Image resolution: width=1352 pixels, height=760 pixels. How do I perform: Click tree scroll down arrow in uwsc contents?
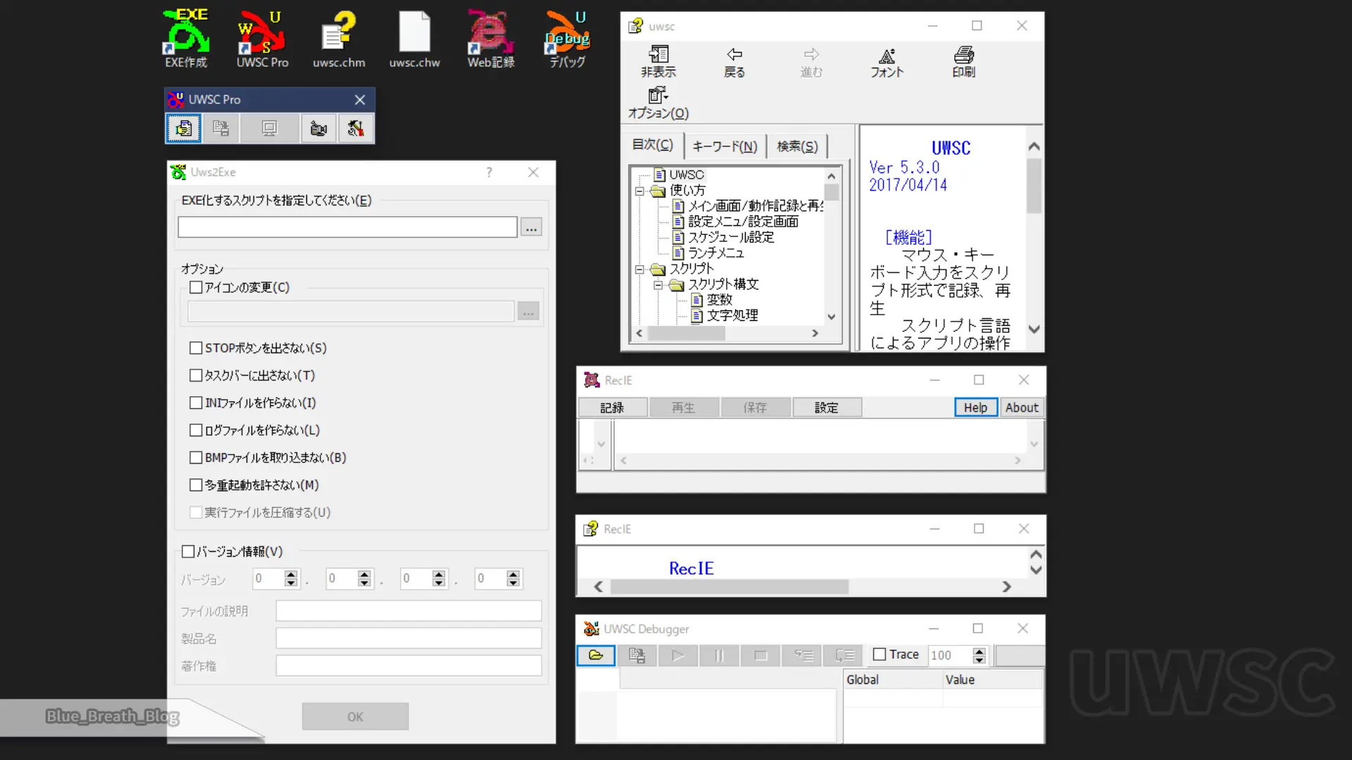[832, 317]
